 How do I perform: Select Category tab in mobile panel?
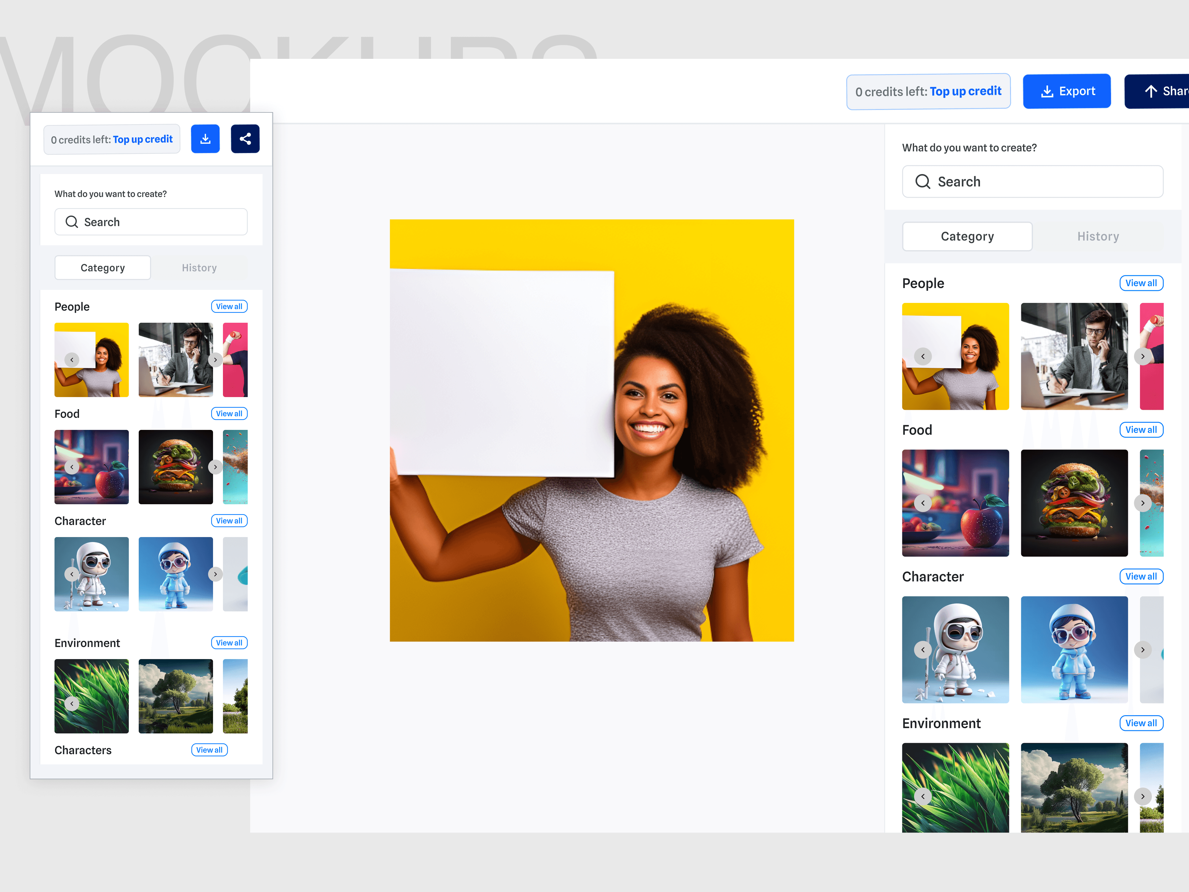103,268
